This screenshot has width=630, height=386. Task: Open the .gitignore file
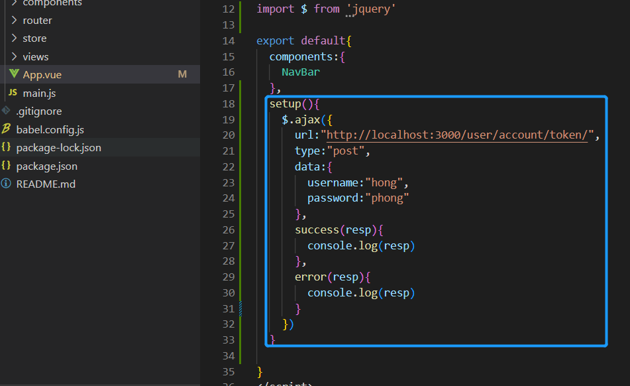[39, 111]
